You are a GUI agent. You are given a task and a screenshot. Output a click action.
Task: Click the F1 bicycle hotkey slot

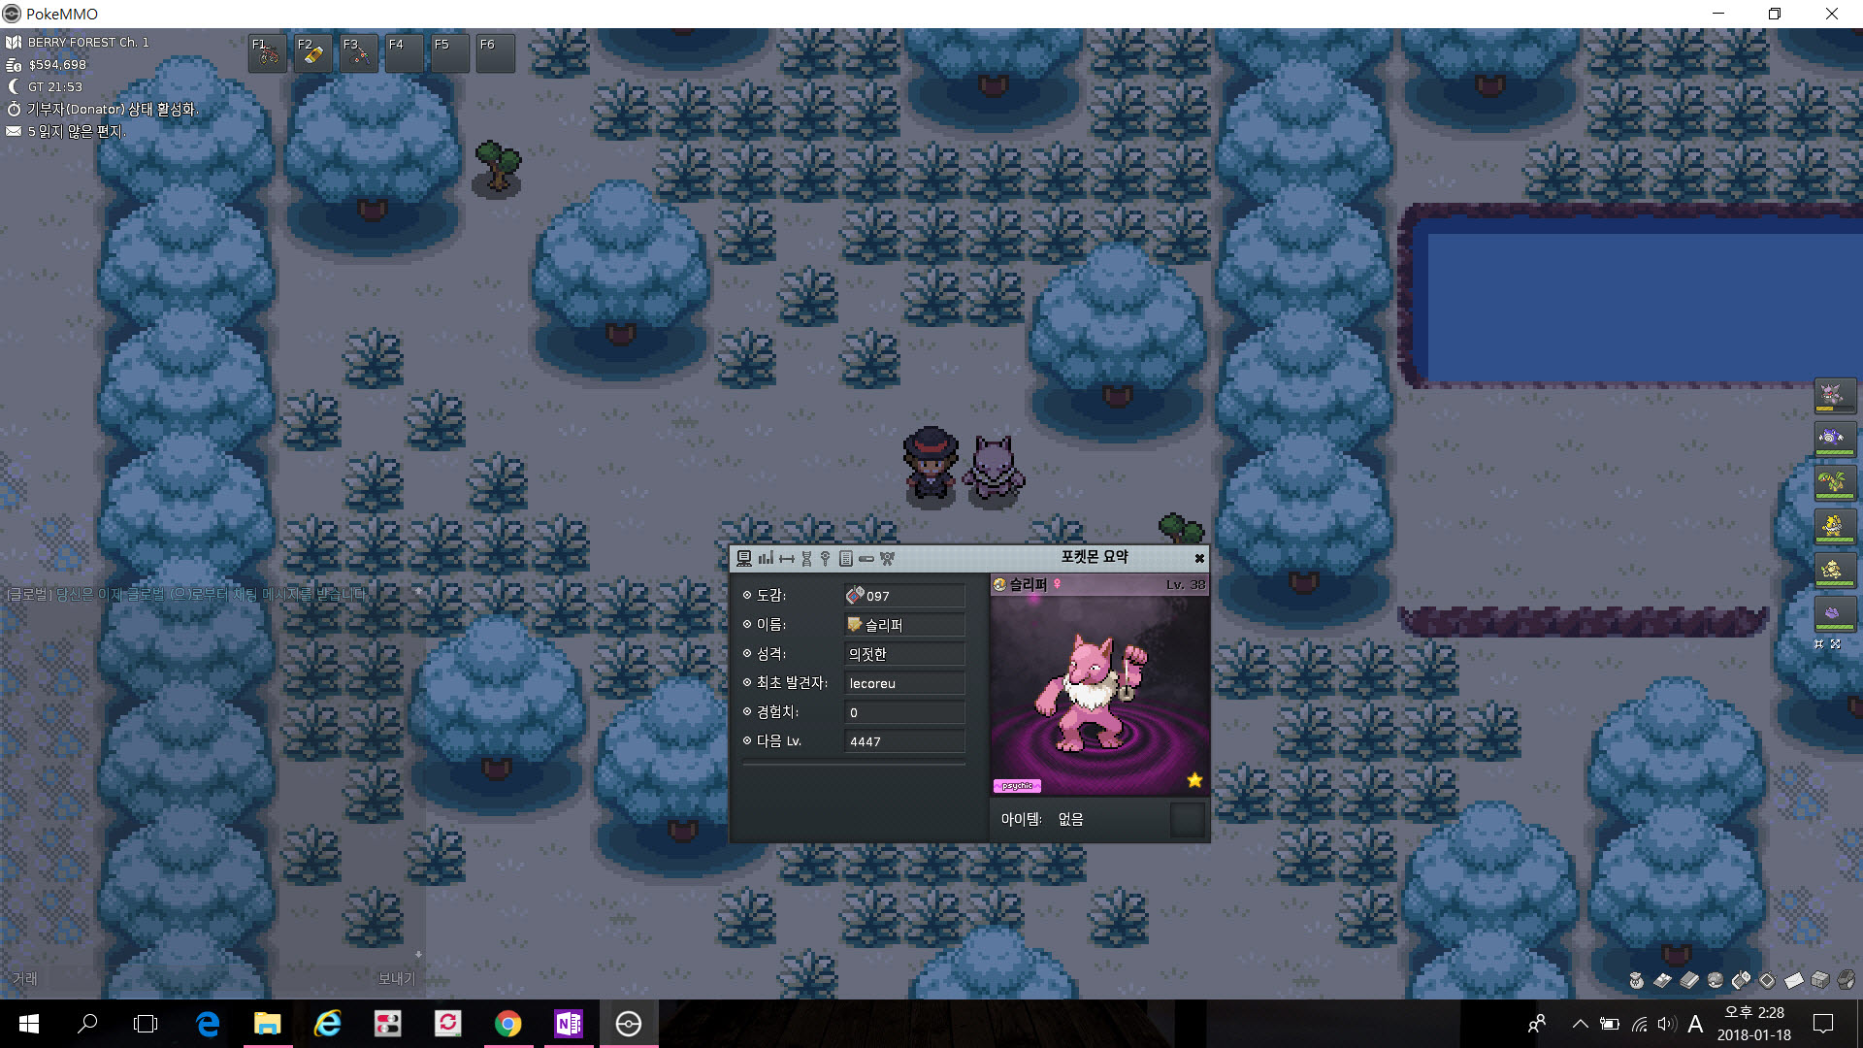[267, 53]
